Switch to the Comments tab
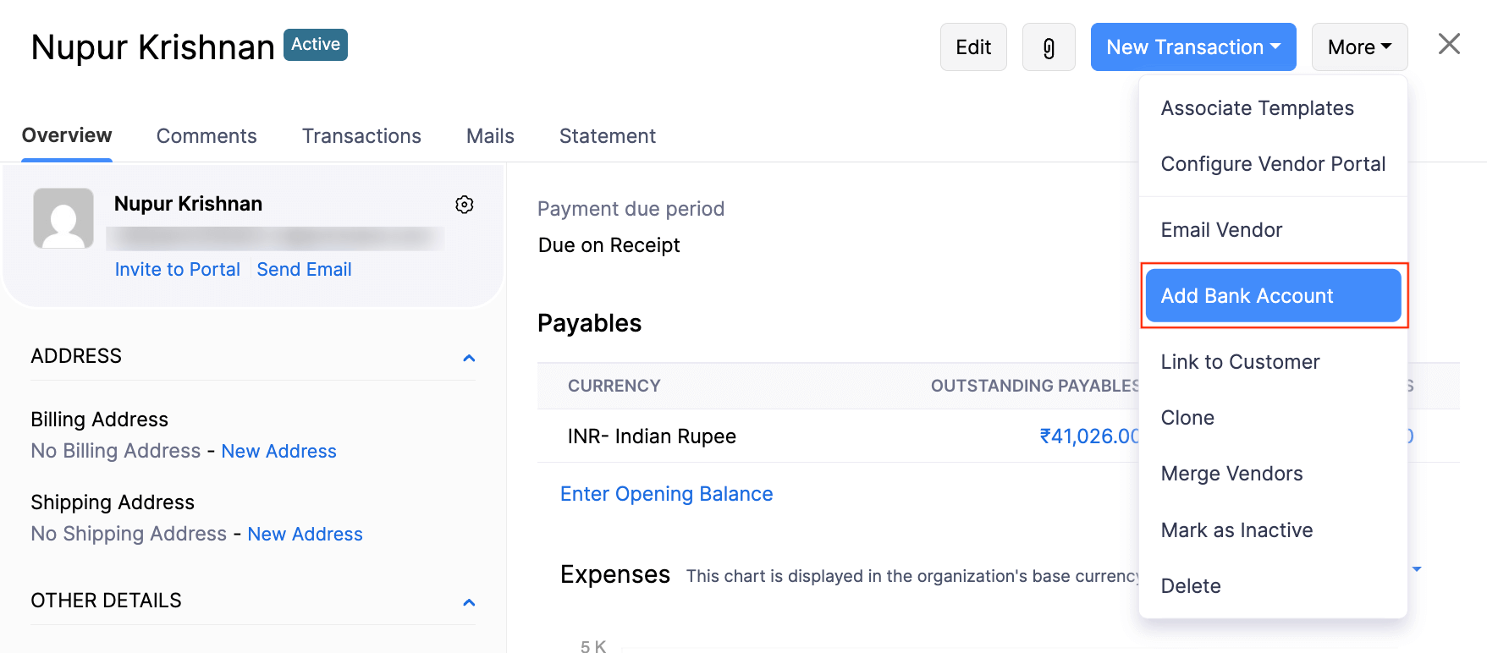Screen dimensions: 1487x653 207,136
